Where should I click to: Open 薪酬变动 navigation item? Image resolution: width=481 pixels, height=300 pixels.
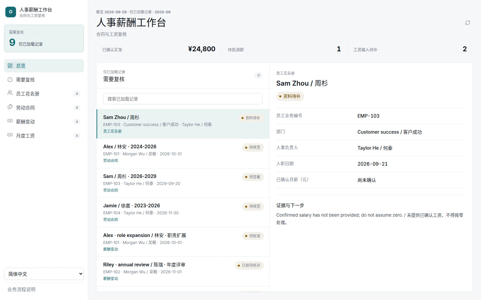[44, 122]
